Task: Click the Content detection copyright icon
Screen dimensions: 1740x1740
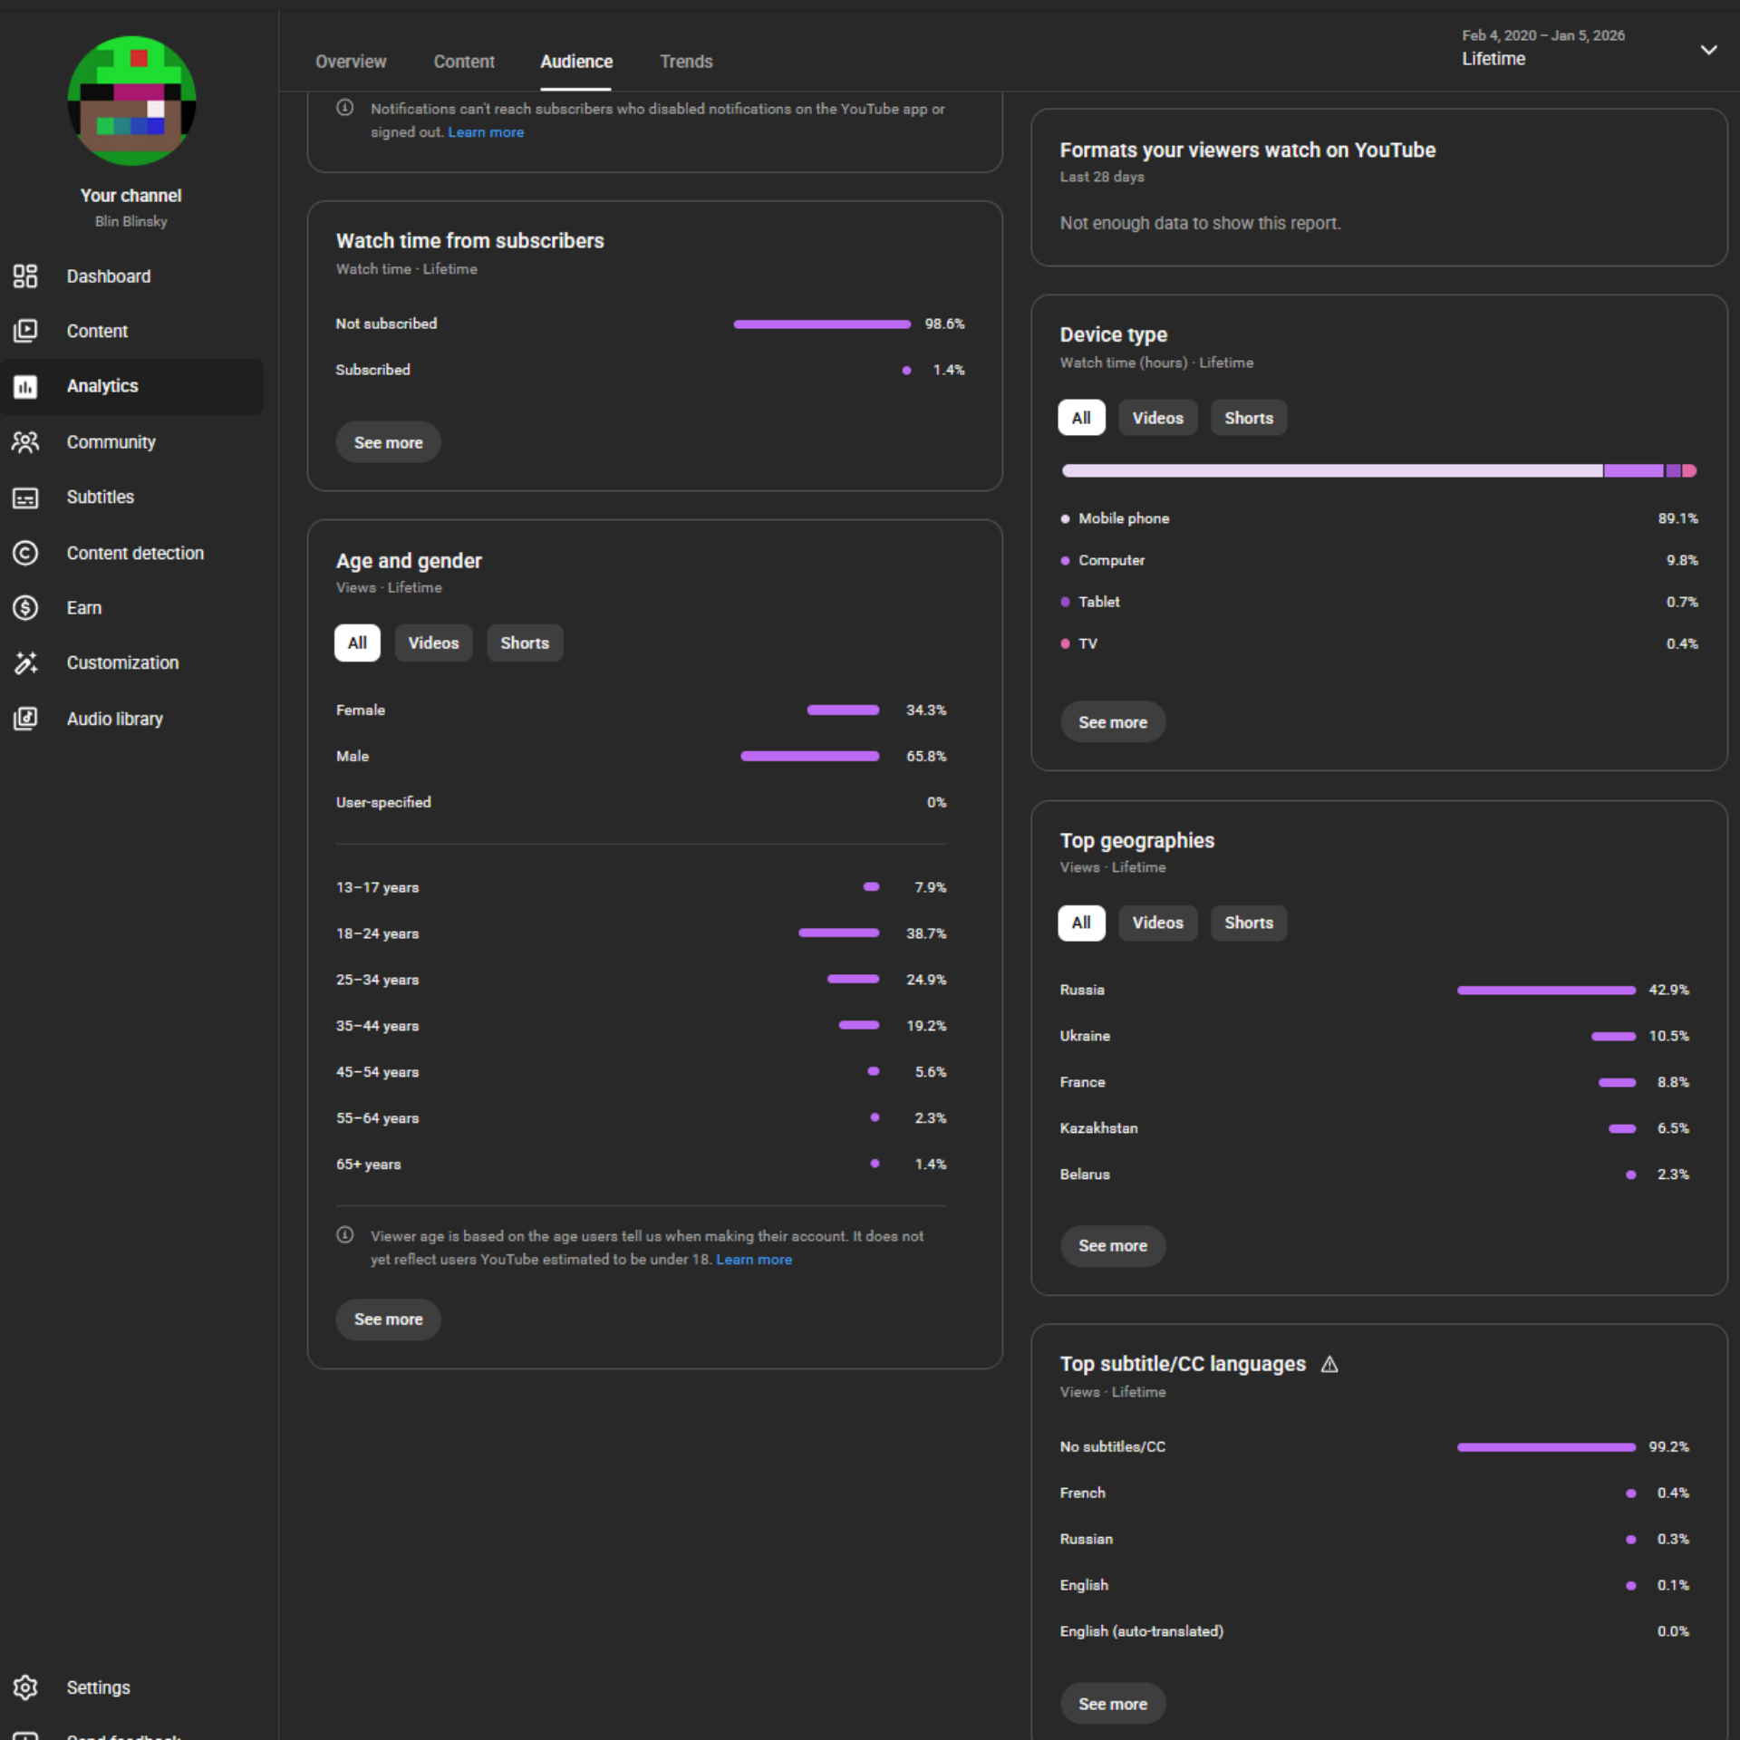Action: coord(25,553)
